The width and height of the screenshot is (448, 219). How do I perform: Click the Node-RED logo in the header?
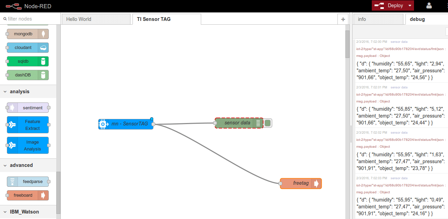14,6
